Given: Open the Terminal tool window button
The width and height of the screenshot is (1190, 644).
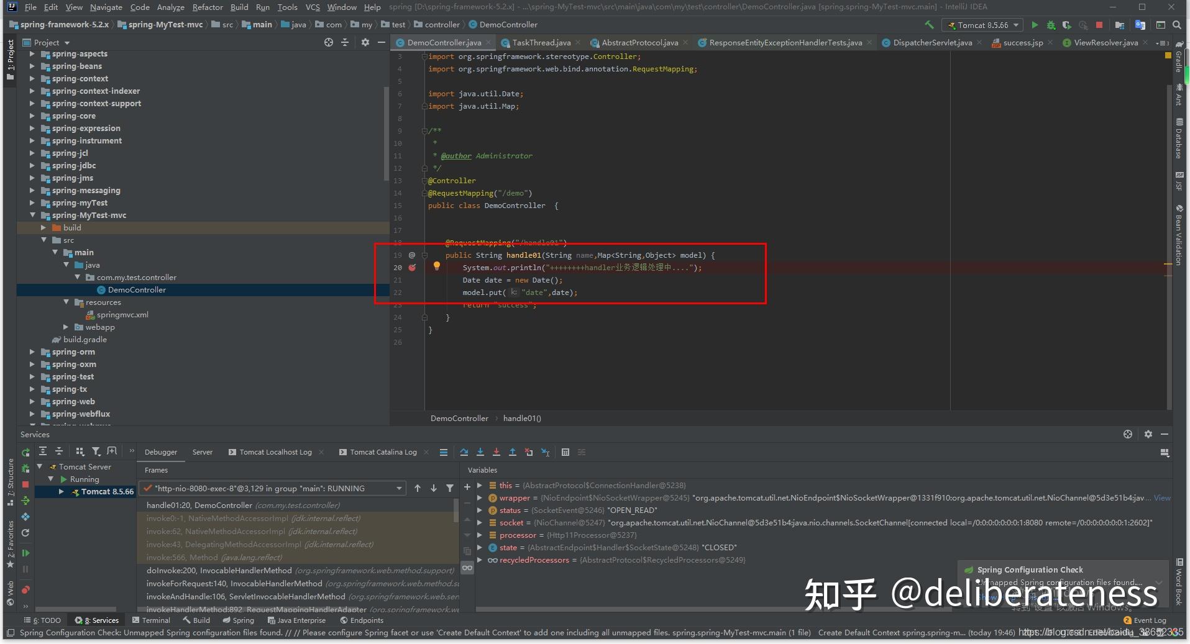Looking at the screenshot, I should coord(151,620).
